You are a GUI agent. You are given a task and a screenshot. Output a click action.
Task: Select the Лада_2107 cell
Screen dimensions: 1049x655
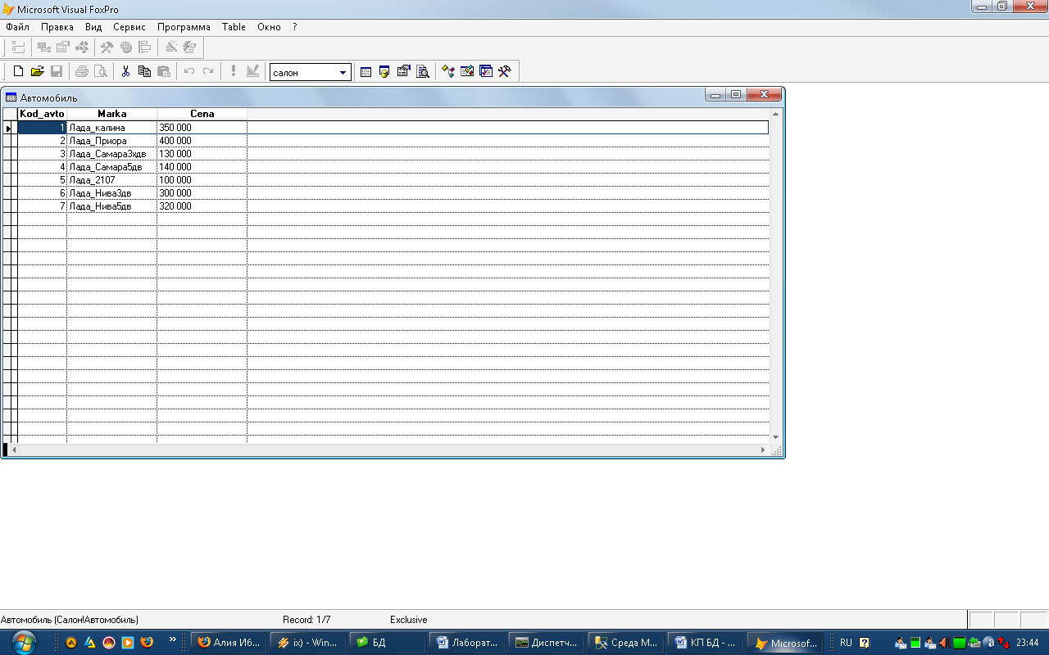[111, 180]
